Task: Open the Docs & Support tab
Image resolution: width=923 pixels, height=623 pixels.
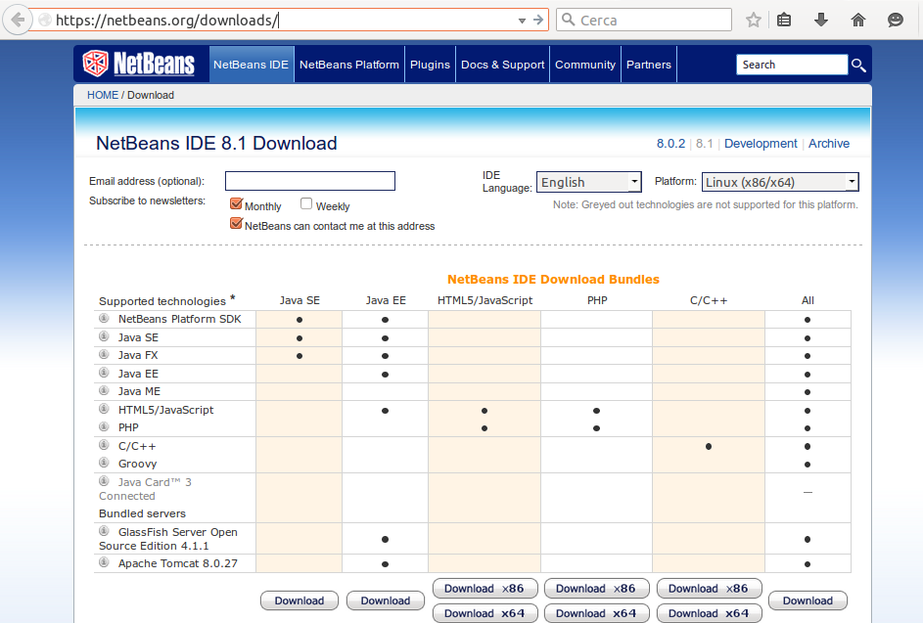Action: click(503, 65)
